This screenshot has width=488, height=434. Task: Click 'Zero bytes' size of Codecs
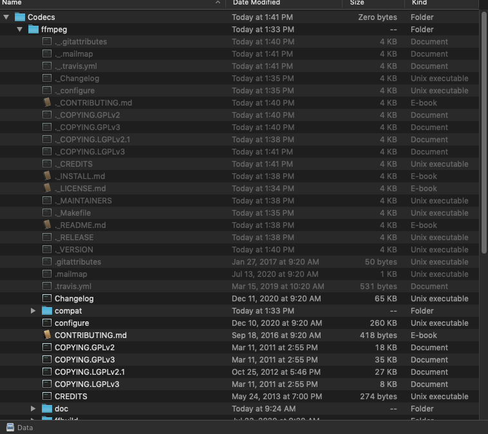[x=377, y=17]
